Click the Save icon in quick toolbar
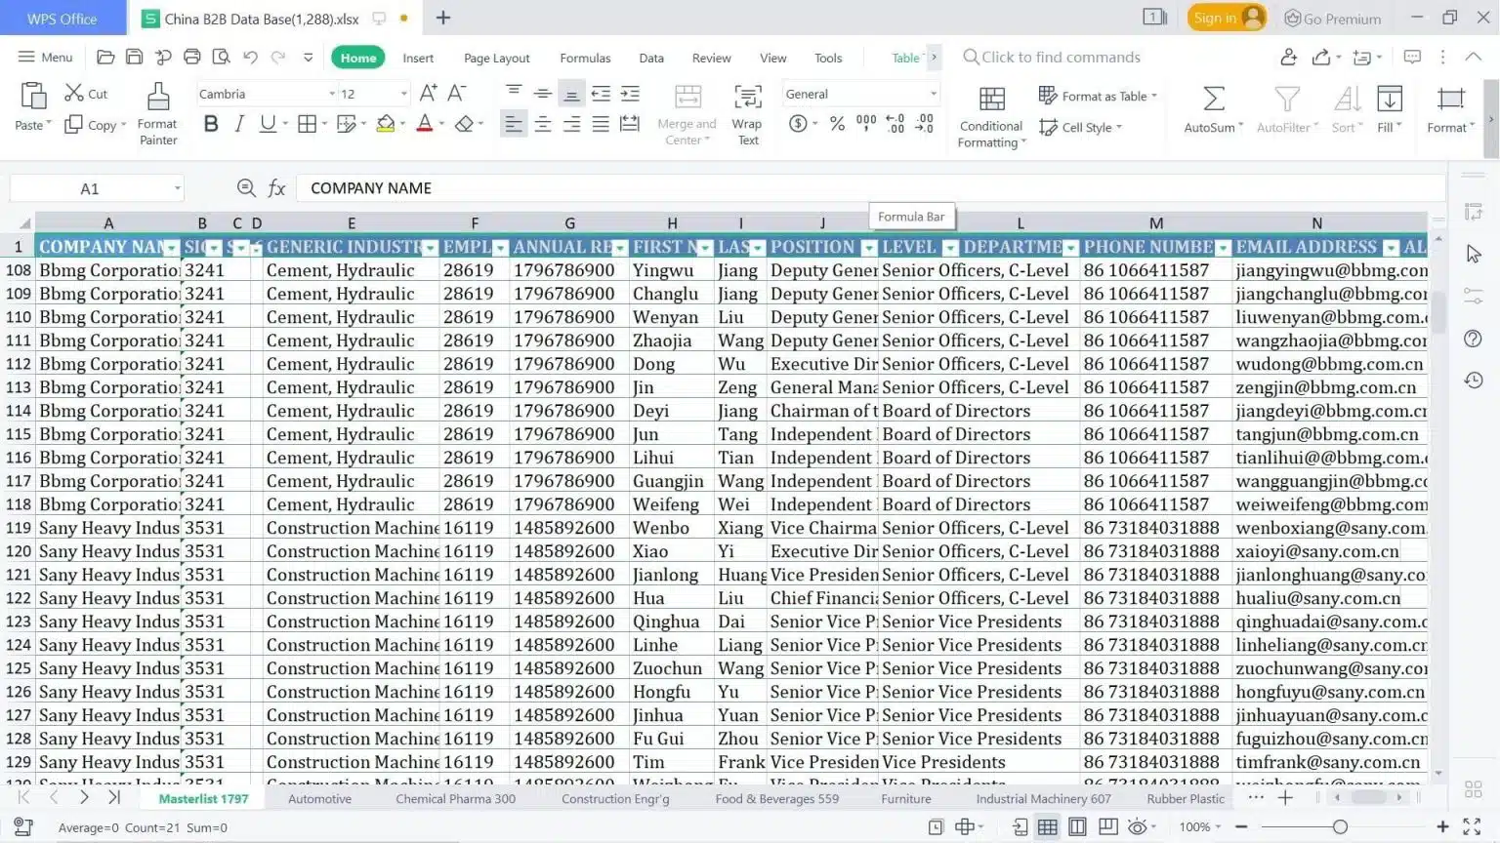Image resolution: width=1500 pixels, height=843 pixels. tap(135, 58)
